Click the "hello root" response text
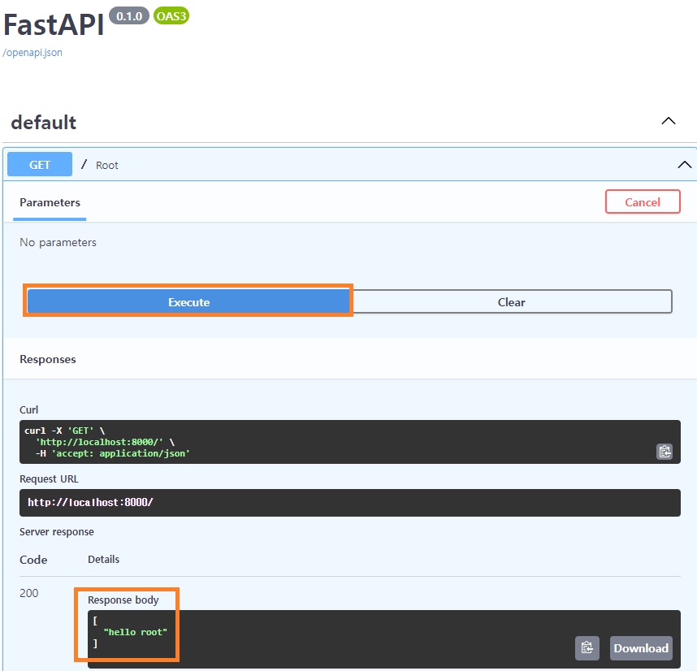The width and height of the screenshot is (697, 671). pyautogui.click(x=135, y=631)
